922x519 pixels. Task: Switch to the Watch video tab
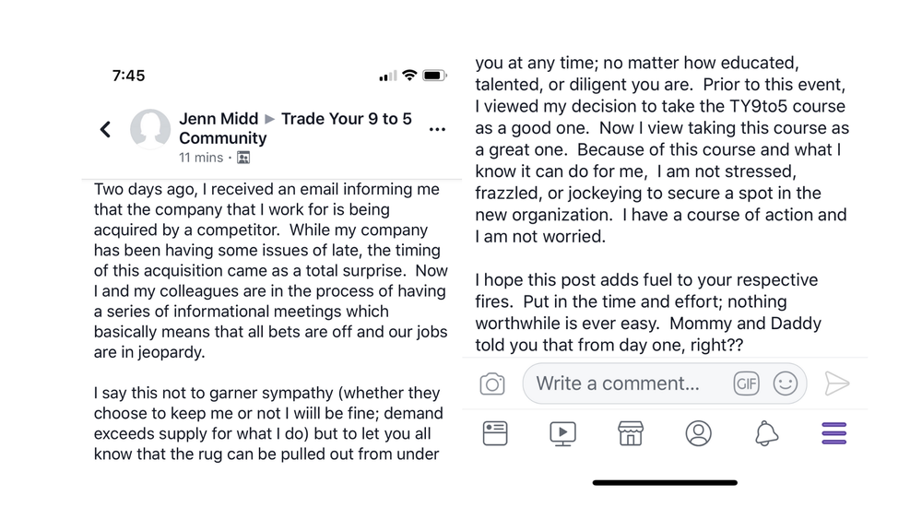(562, 433)
